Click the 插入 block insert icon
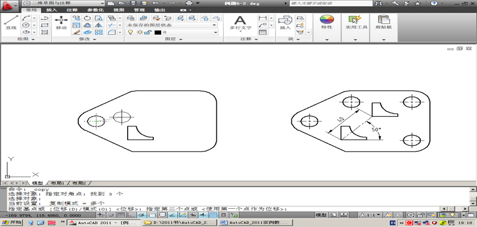 pyautogui.click(x=284, y=22)
